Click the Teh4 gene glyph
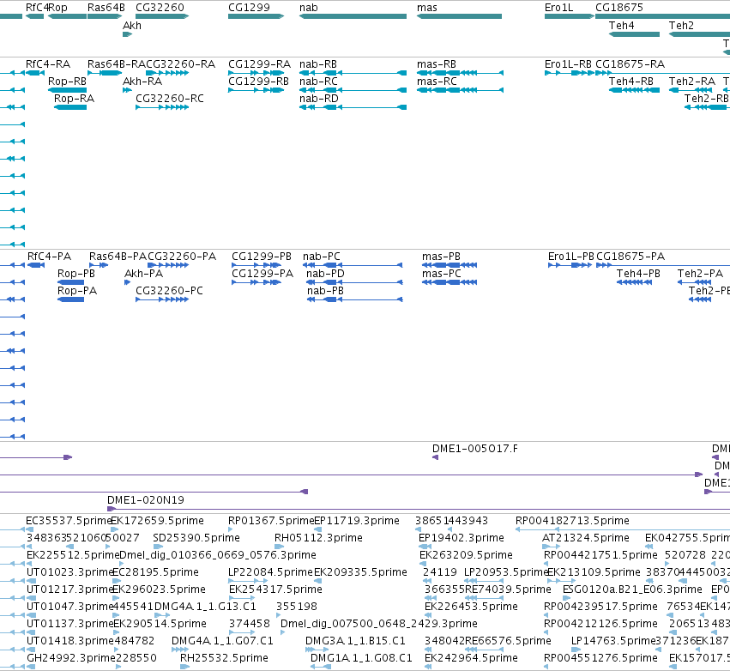 pos(634,34)
